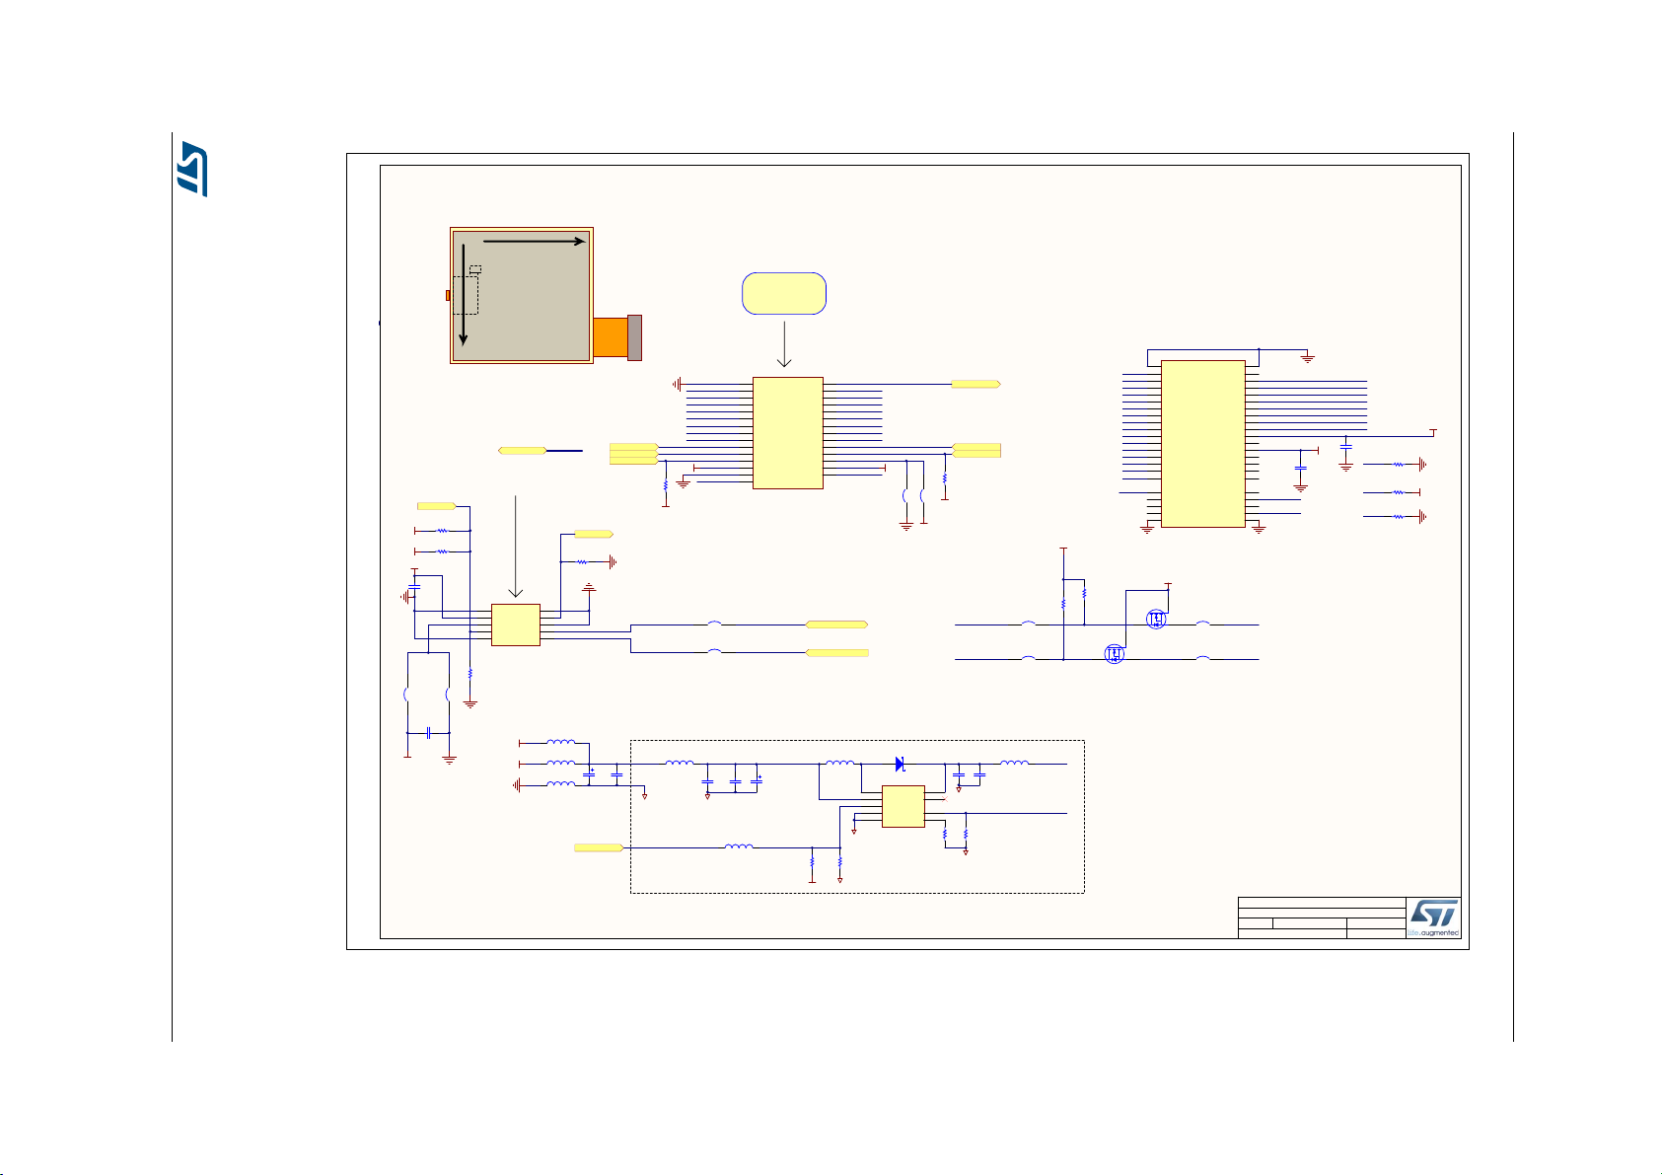The width and height of the screenshot is (1662, 1175).
Task: Select the IC inside the dashed power section
Action: pyautogui.click(x=903, y=806)
